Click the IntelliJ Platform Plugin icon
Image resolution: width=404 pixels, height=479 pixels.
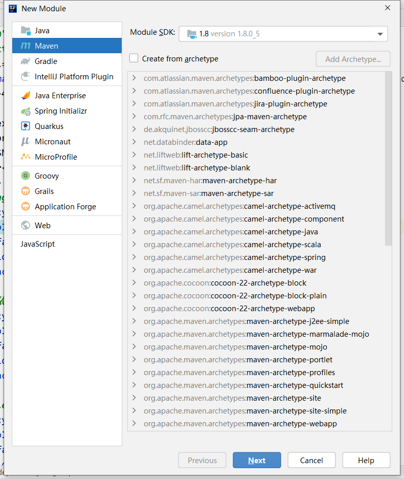click(x=26, y=76)
